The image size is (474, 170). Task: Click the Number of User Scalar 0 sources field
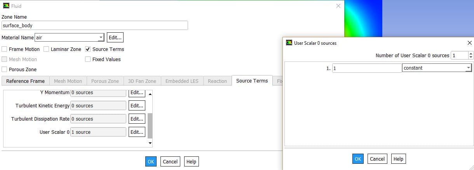pos(460,56)
